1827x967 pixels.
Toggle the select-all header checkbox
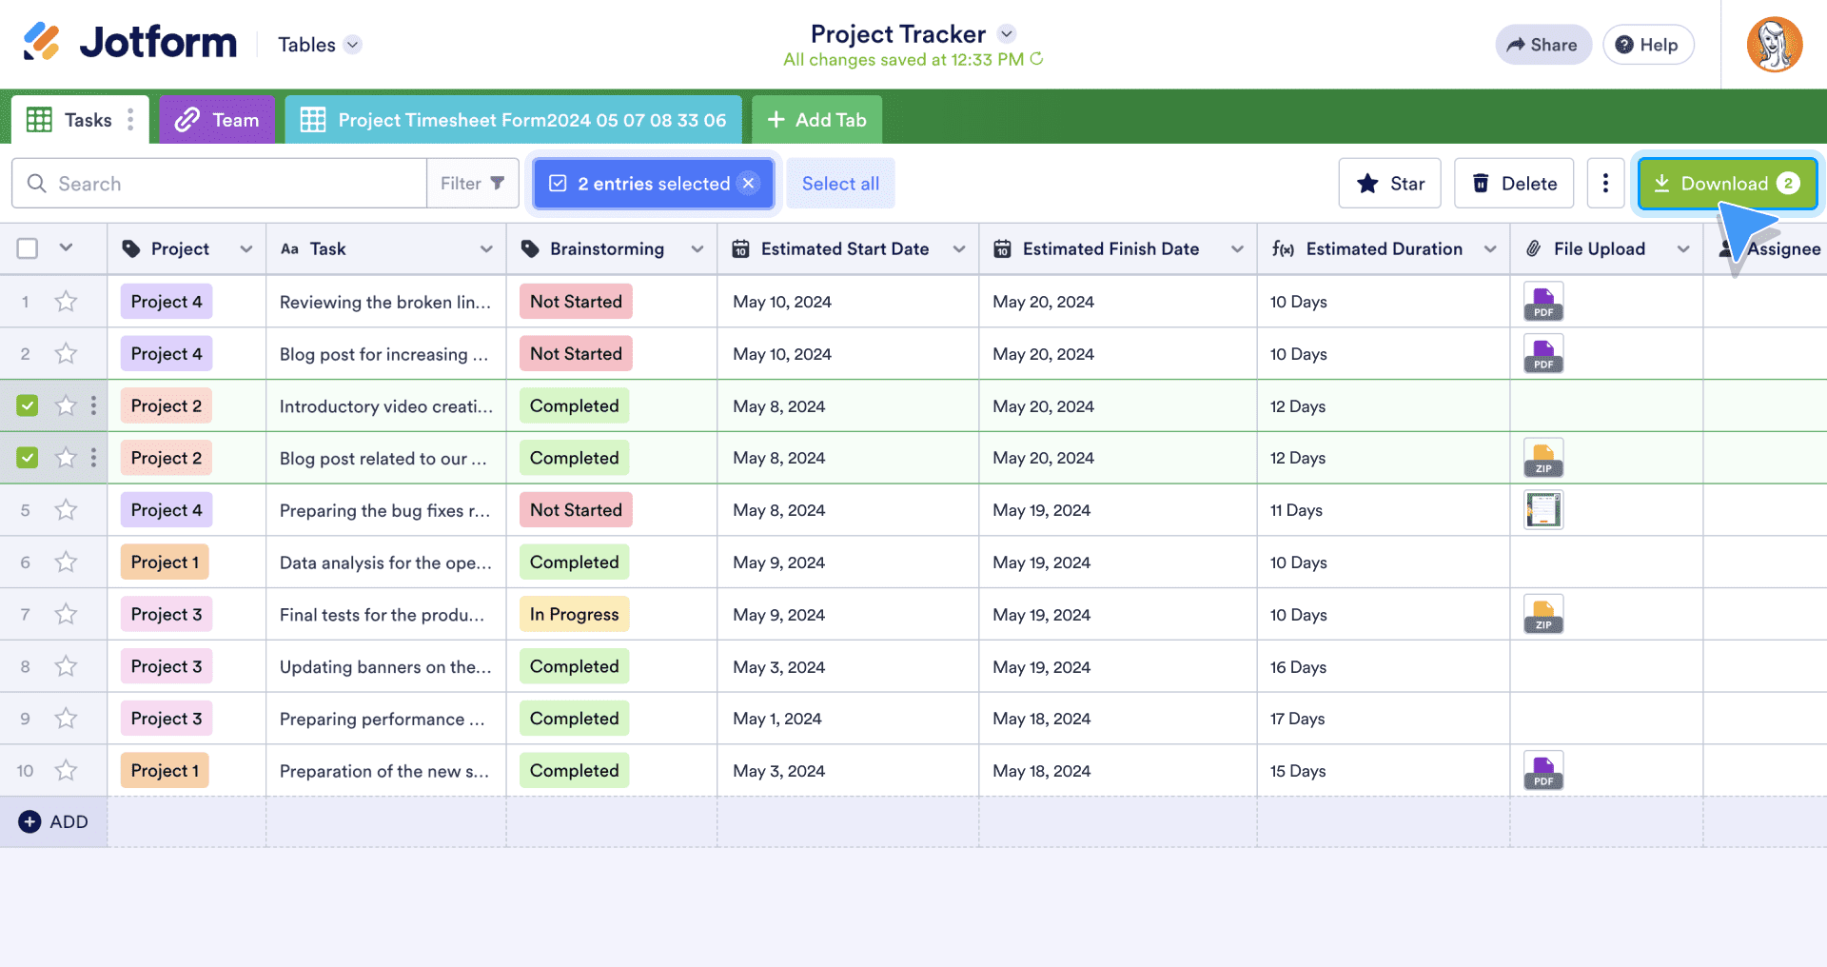(28, 248)
